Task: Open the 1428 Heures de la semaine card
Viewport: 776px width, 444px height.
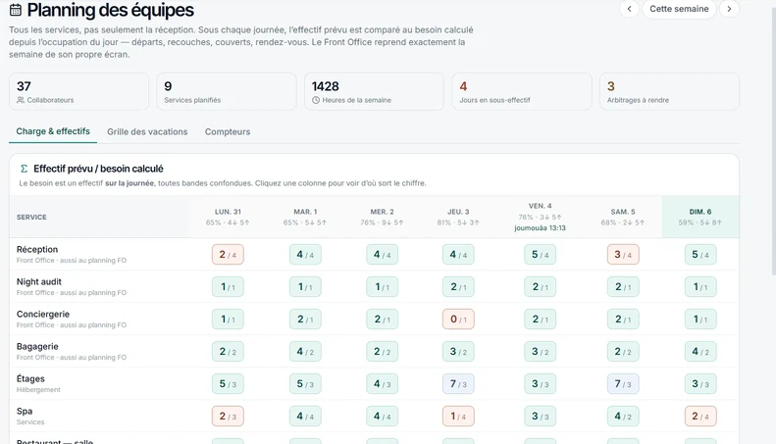Action: coord(374,91)
